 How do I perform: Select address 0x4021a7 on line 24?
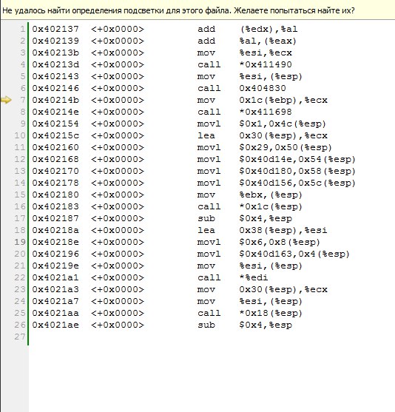pyautogui.click(x=55, y=301)
